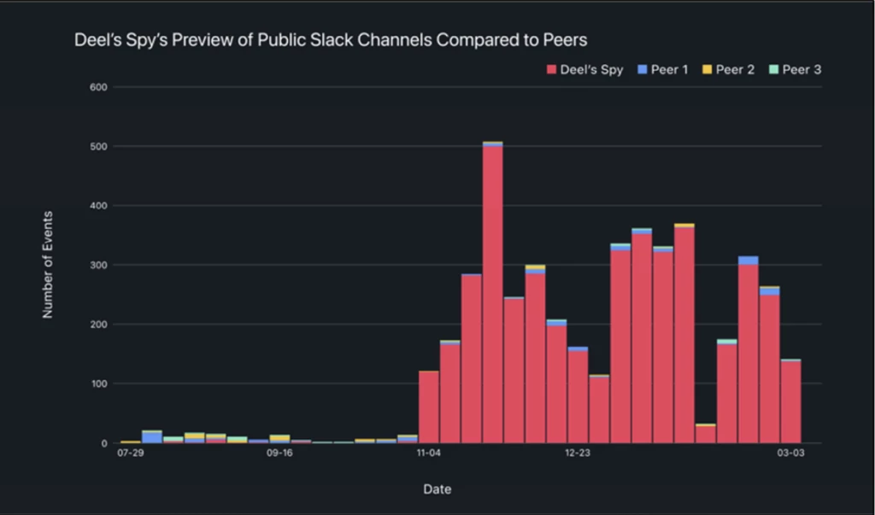The width and height of the screenshot is (875, 515).
Task: Click the 600 y-axis tick label
Action: point(97,87)
